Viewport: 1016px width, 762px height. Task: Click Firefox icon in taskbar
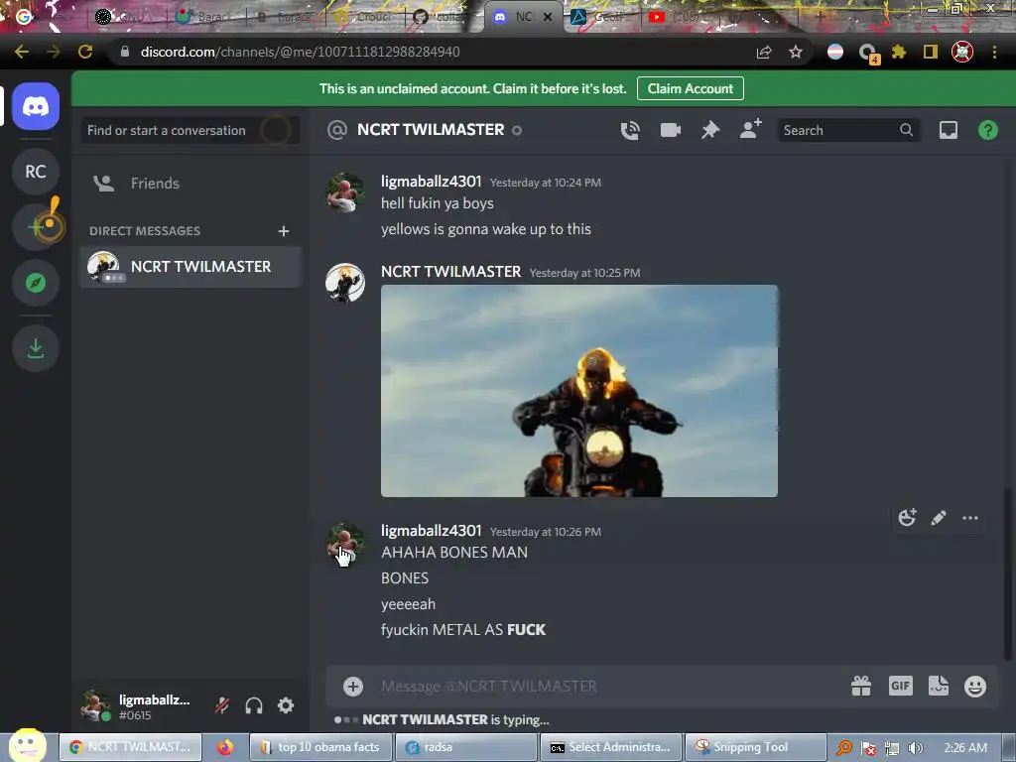pyautogui.click(x=225, y=747)
